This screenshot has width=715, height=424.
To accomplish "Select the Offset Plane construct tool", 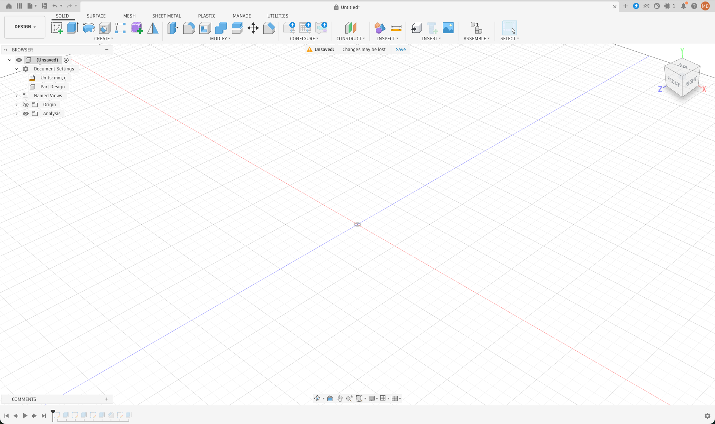I will click(x=350, y=28).
